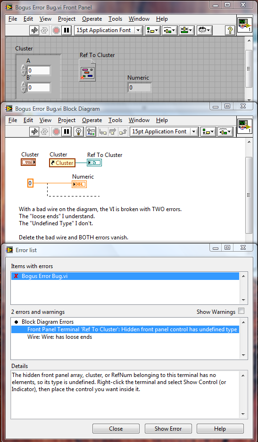The image size is (258, 442).
Task: Open Align Objects menu in Block Diagram toolbar
Action: pos(208,131)
